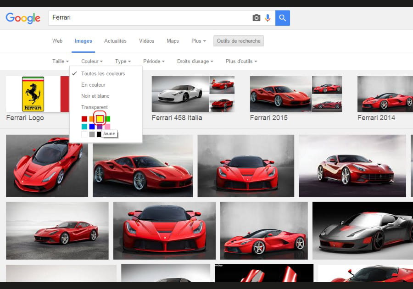Switch to the Web tab
The width and height of the screenshot is (413, 289).
[x=57, y=41]
